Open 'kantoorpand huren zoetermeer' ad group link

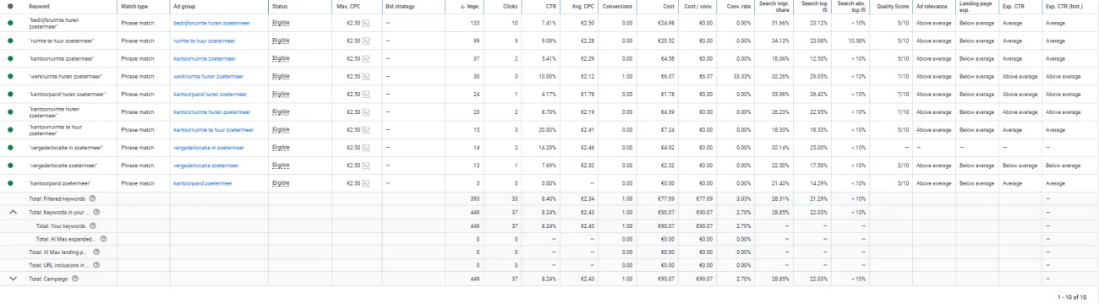pyautogui.click(x=211, y=94)
